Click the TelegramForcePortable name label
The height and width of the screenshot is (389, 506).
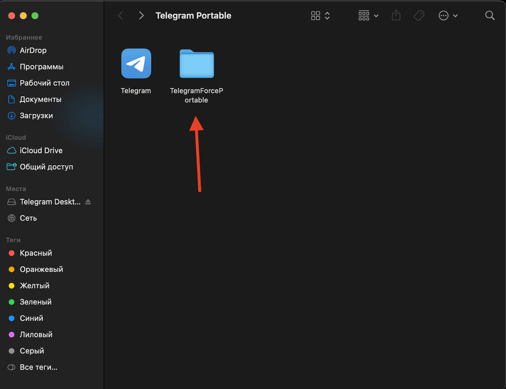coord(196,95)
